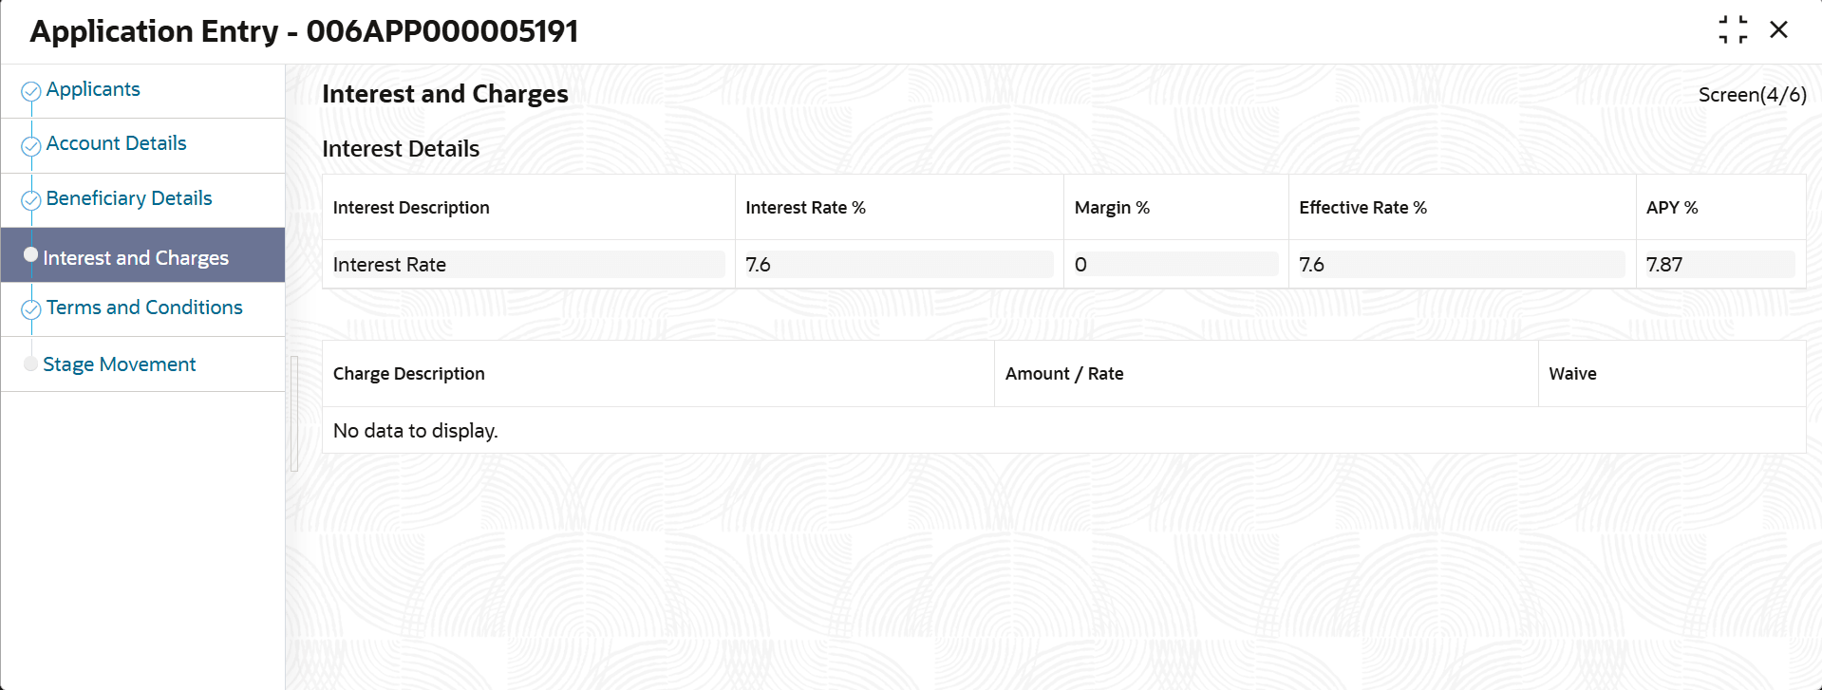Click the Interest Rate % value field

(898, 265)
